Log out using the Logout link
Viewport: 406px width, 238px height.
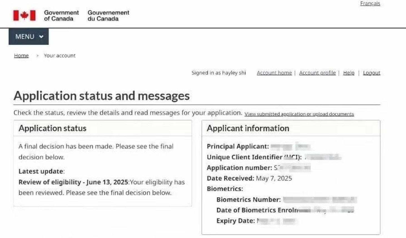[372, 73]
